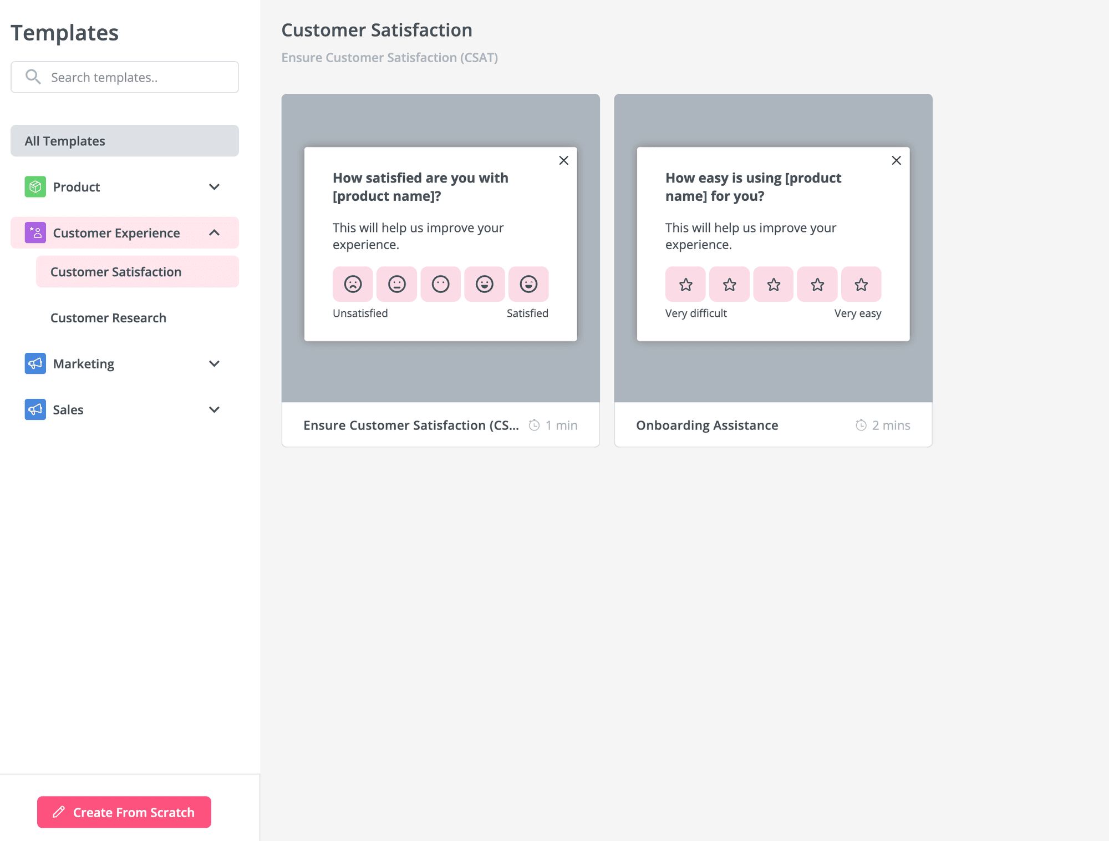Collapse the Customer Experience category
Image resolution: width=1109 pixels, height=841 pixels.
[x=215, y=232]
